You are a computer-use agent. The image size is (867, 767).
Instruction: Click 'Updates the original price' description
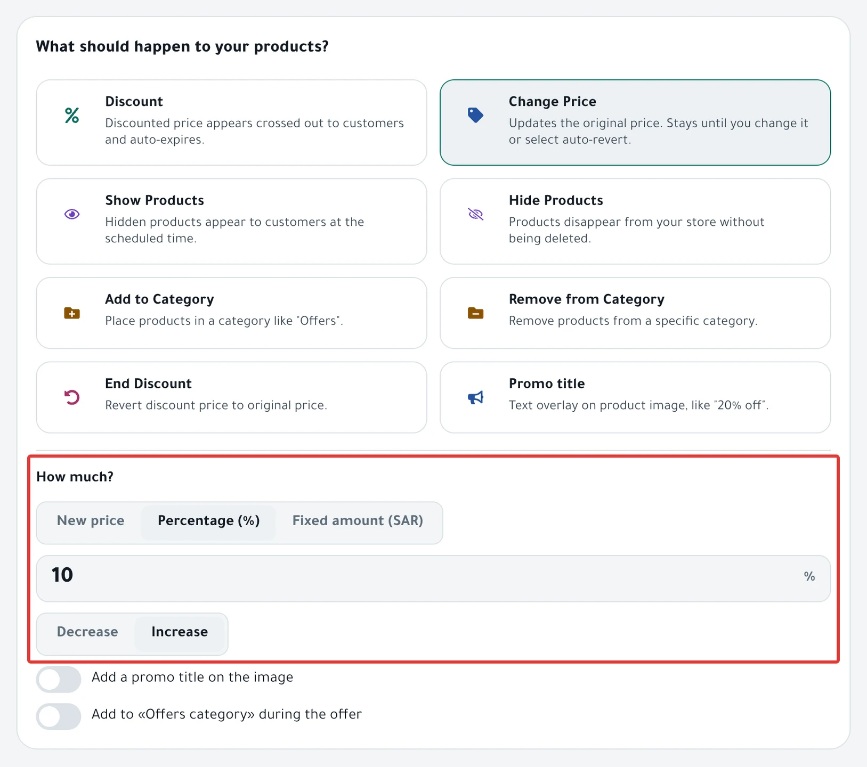pyautogui.click(x=658, y=131)
